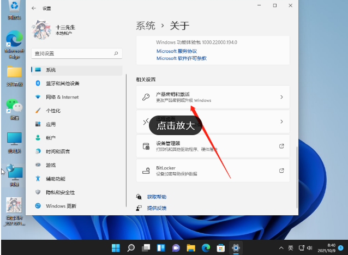Click the feedback person icon beside 提供反馈
Screen dimensions: 348x255
pos(139,208)
